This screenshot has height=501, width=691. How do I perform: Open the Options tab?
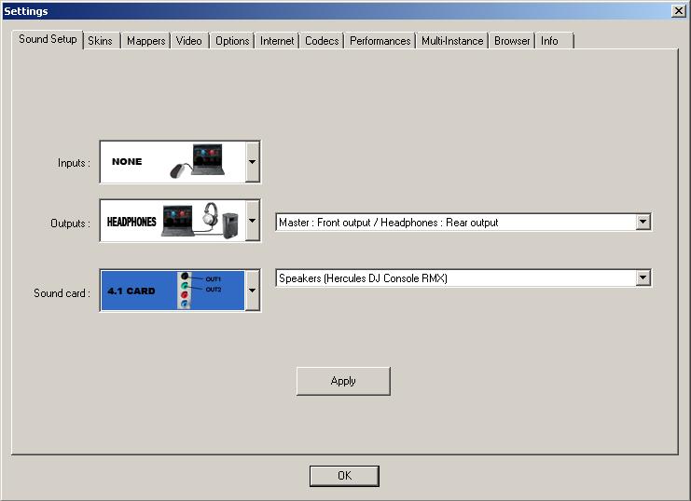point(232,41)
